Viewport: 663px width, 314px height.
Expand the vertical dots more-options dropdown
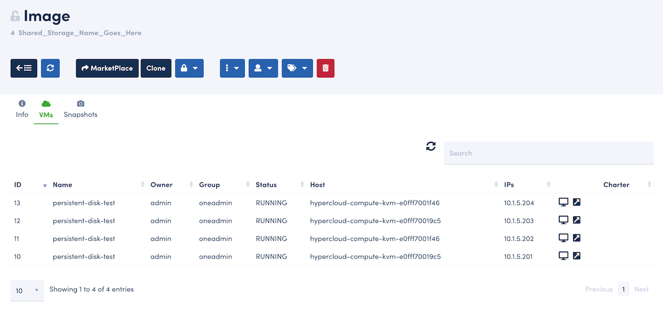click(x=232, y=68)
